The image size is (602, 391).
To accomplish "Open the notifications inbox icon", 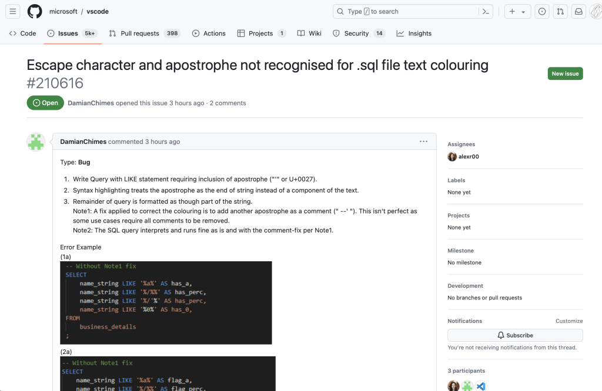I will coord(578,12).
